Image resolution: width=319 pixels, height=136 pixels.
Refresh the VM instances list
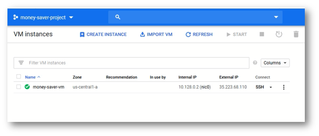(199, 35)
